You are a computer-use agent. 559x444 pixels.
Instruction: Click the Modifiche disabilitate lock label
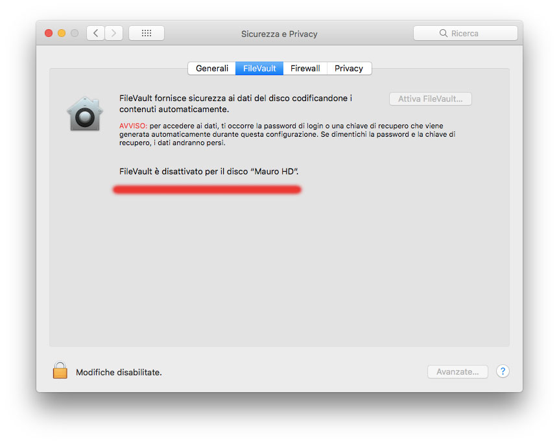coord(119,372)
